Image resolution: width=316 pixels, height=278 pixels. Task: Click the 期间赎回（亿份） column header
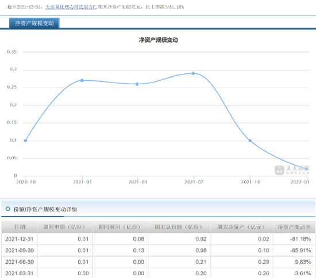point(120,227)
